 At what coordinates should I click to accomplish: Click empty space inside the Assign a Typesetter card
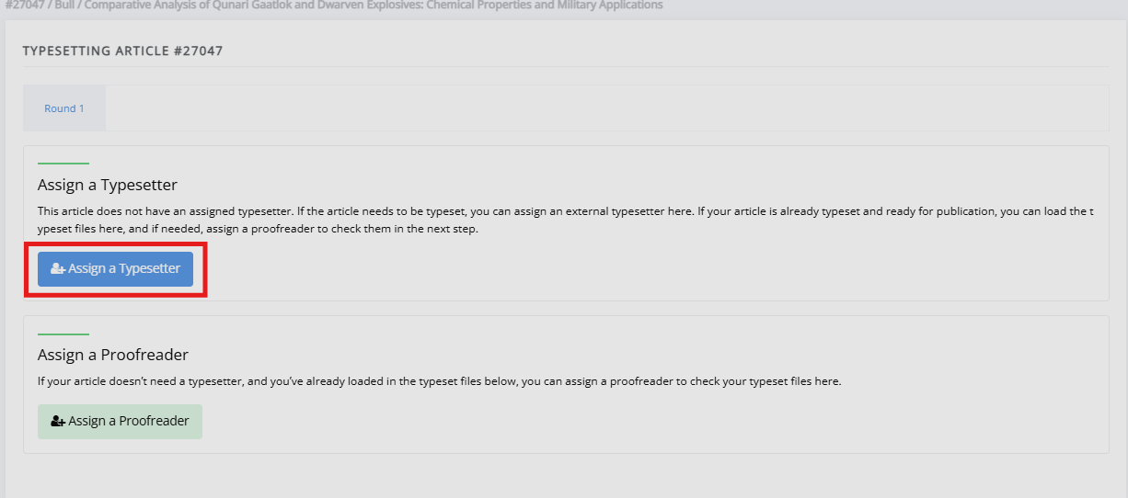click(644, 269)
